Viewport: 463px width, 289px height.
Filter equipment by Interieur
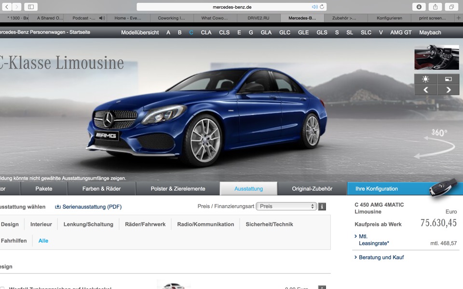coord(41,224)
